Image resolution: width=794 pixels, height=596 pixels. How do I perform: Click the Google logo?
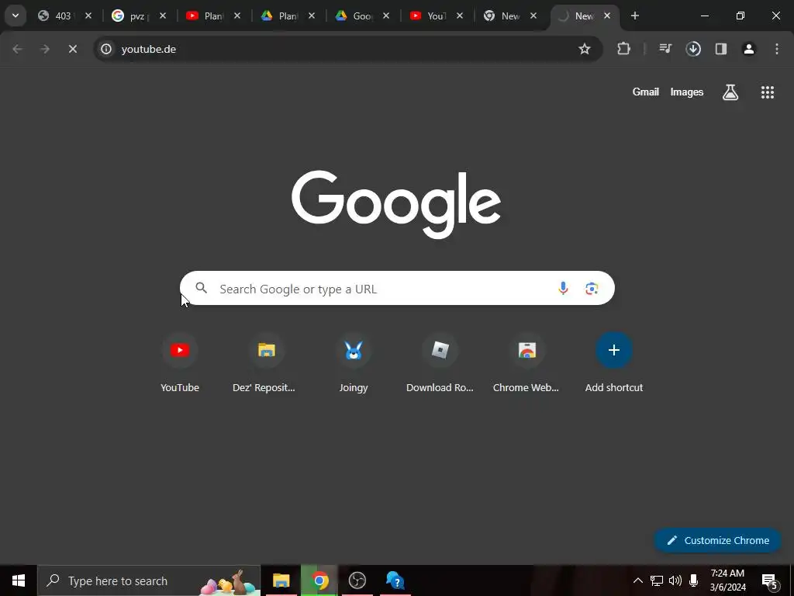(x=396, y=204)
